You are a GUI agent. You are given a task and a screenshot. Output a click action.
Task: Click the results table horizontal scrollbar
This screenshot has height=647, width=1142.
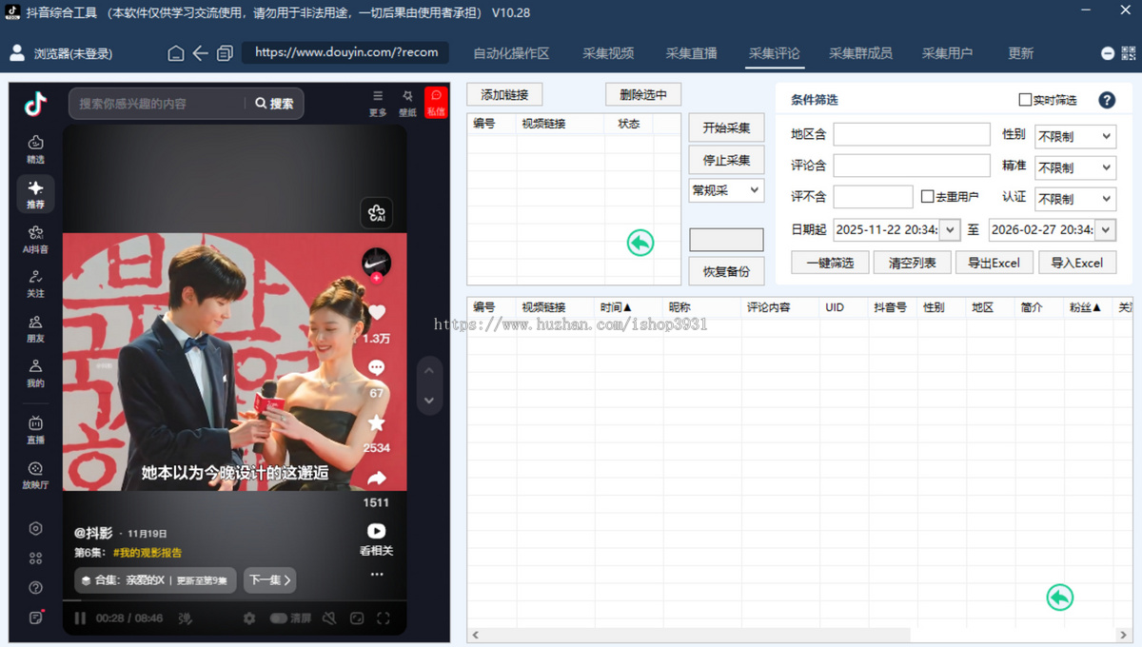695,635
